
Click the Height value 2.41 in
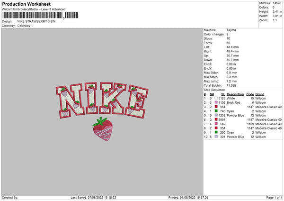(x=277, y=11)
